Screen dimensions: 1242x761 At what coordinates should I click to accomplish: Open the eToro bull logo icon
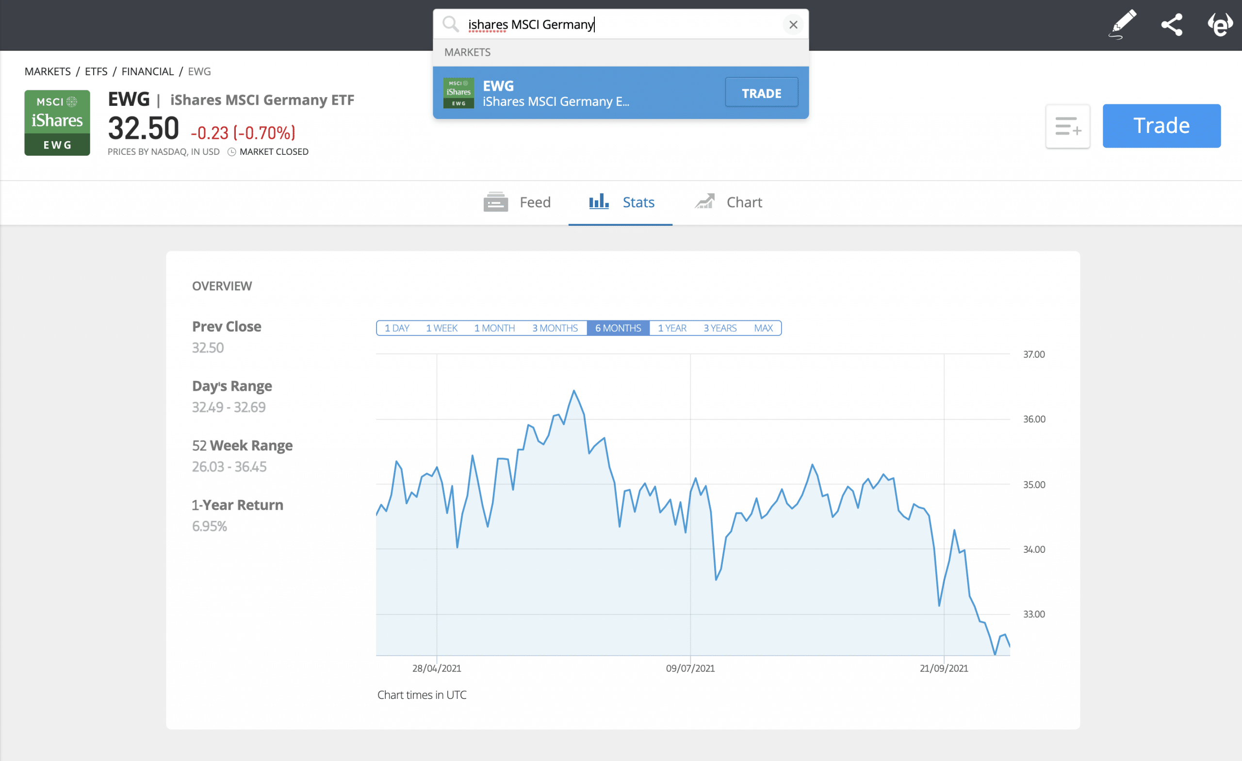(x=1220, y=25)
